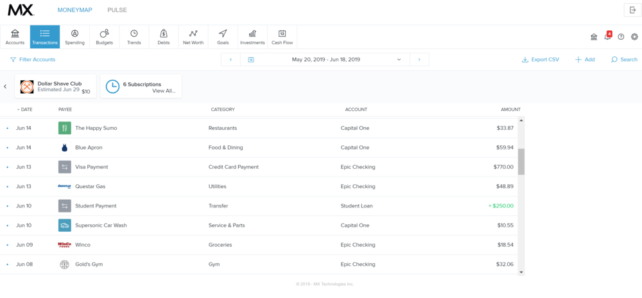Viewport: 642px width, 298px height.
Task: Click Search transactions
Action: (624, 59)
